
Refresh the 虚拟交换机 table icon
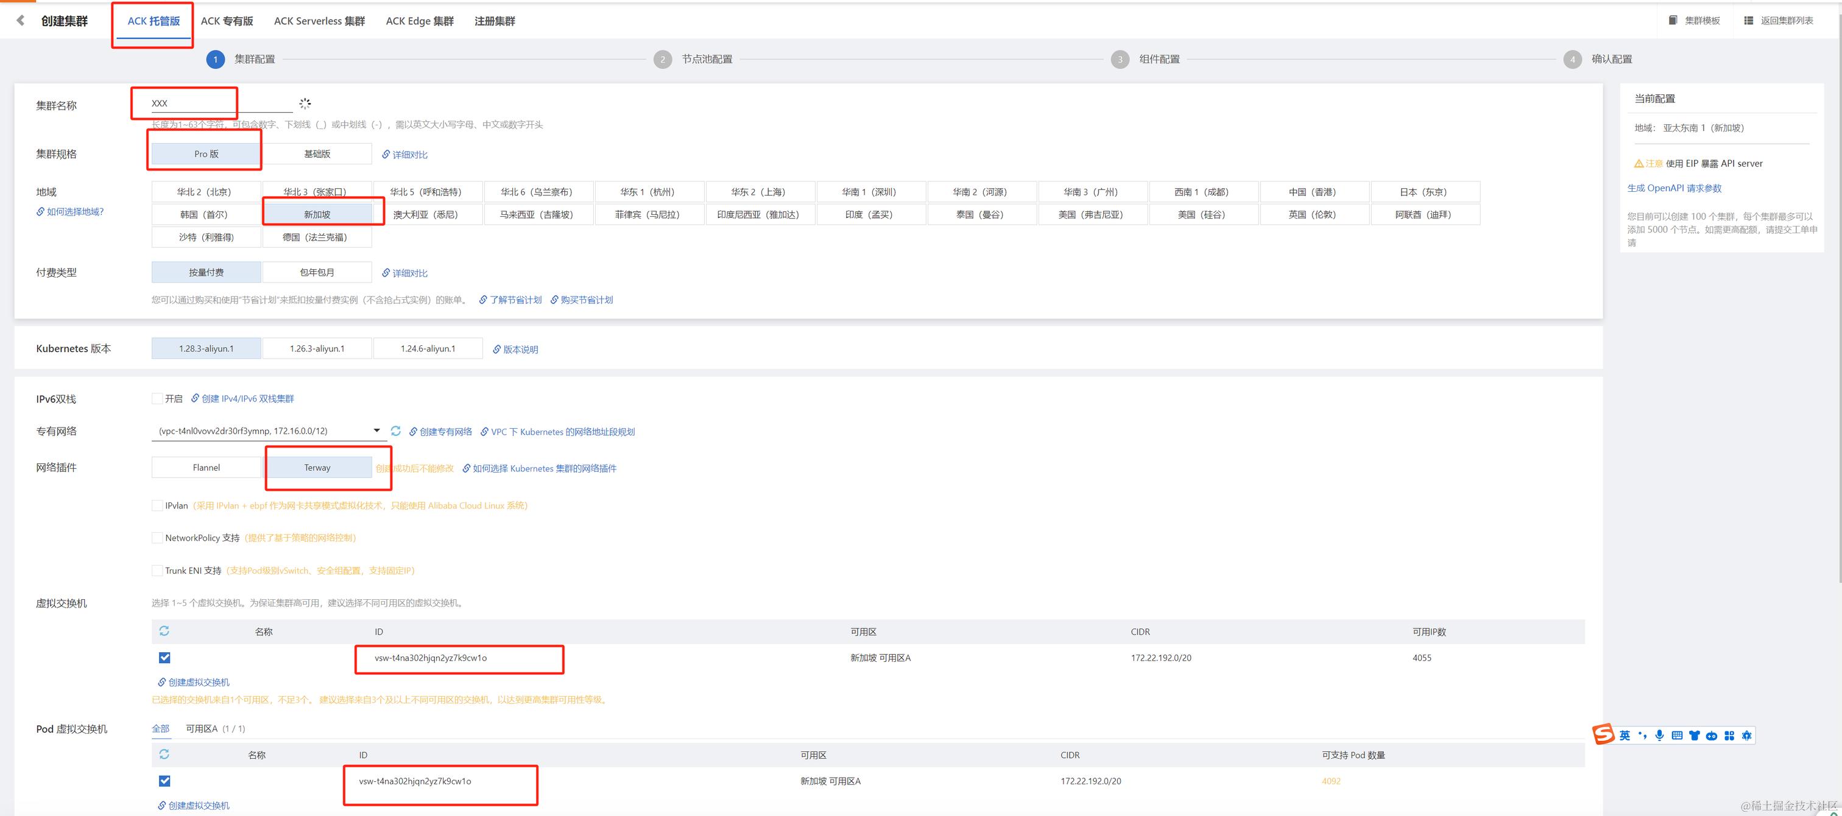click(164, 631)
